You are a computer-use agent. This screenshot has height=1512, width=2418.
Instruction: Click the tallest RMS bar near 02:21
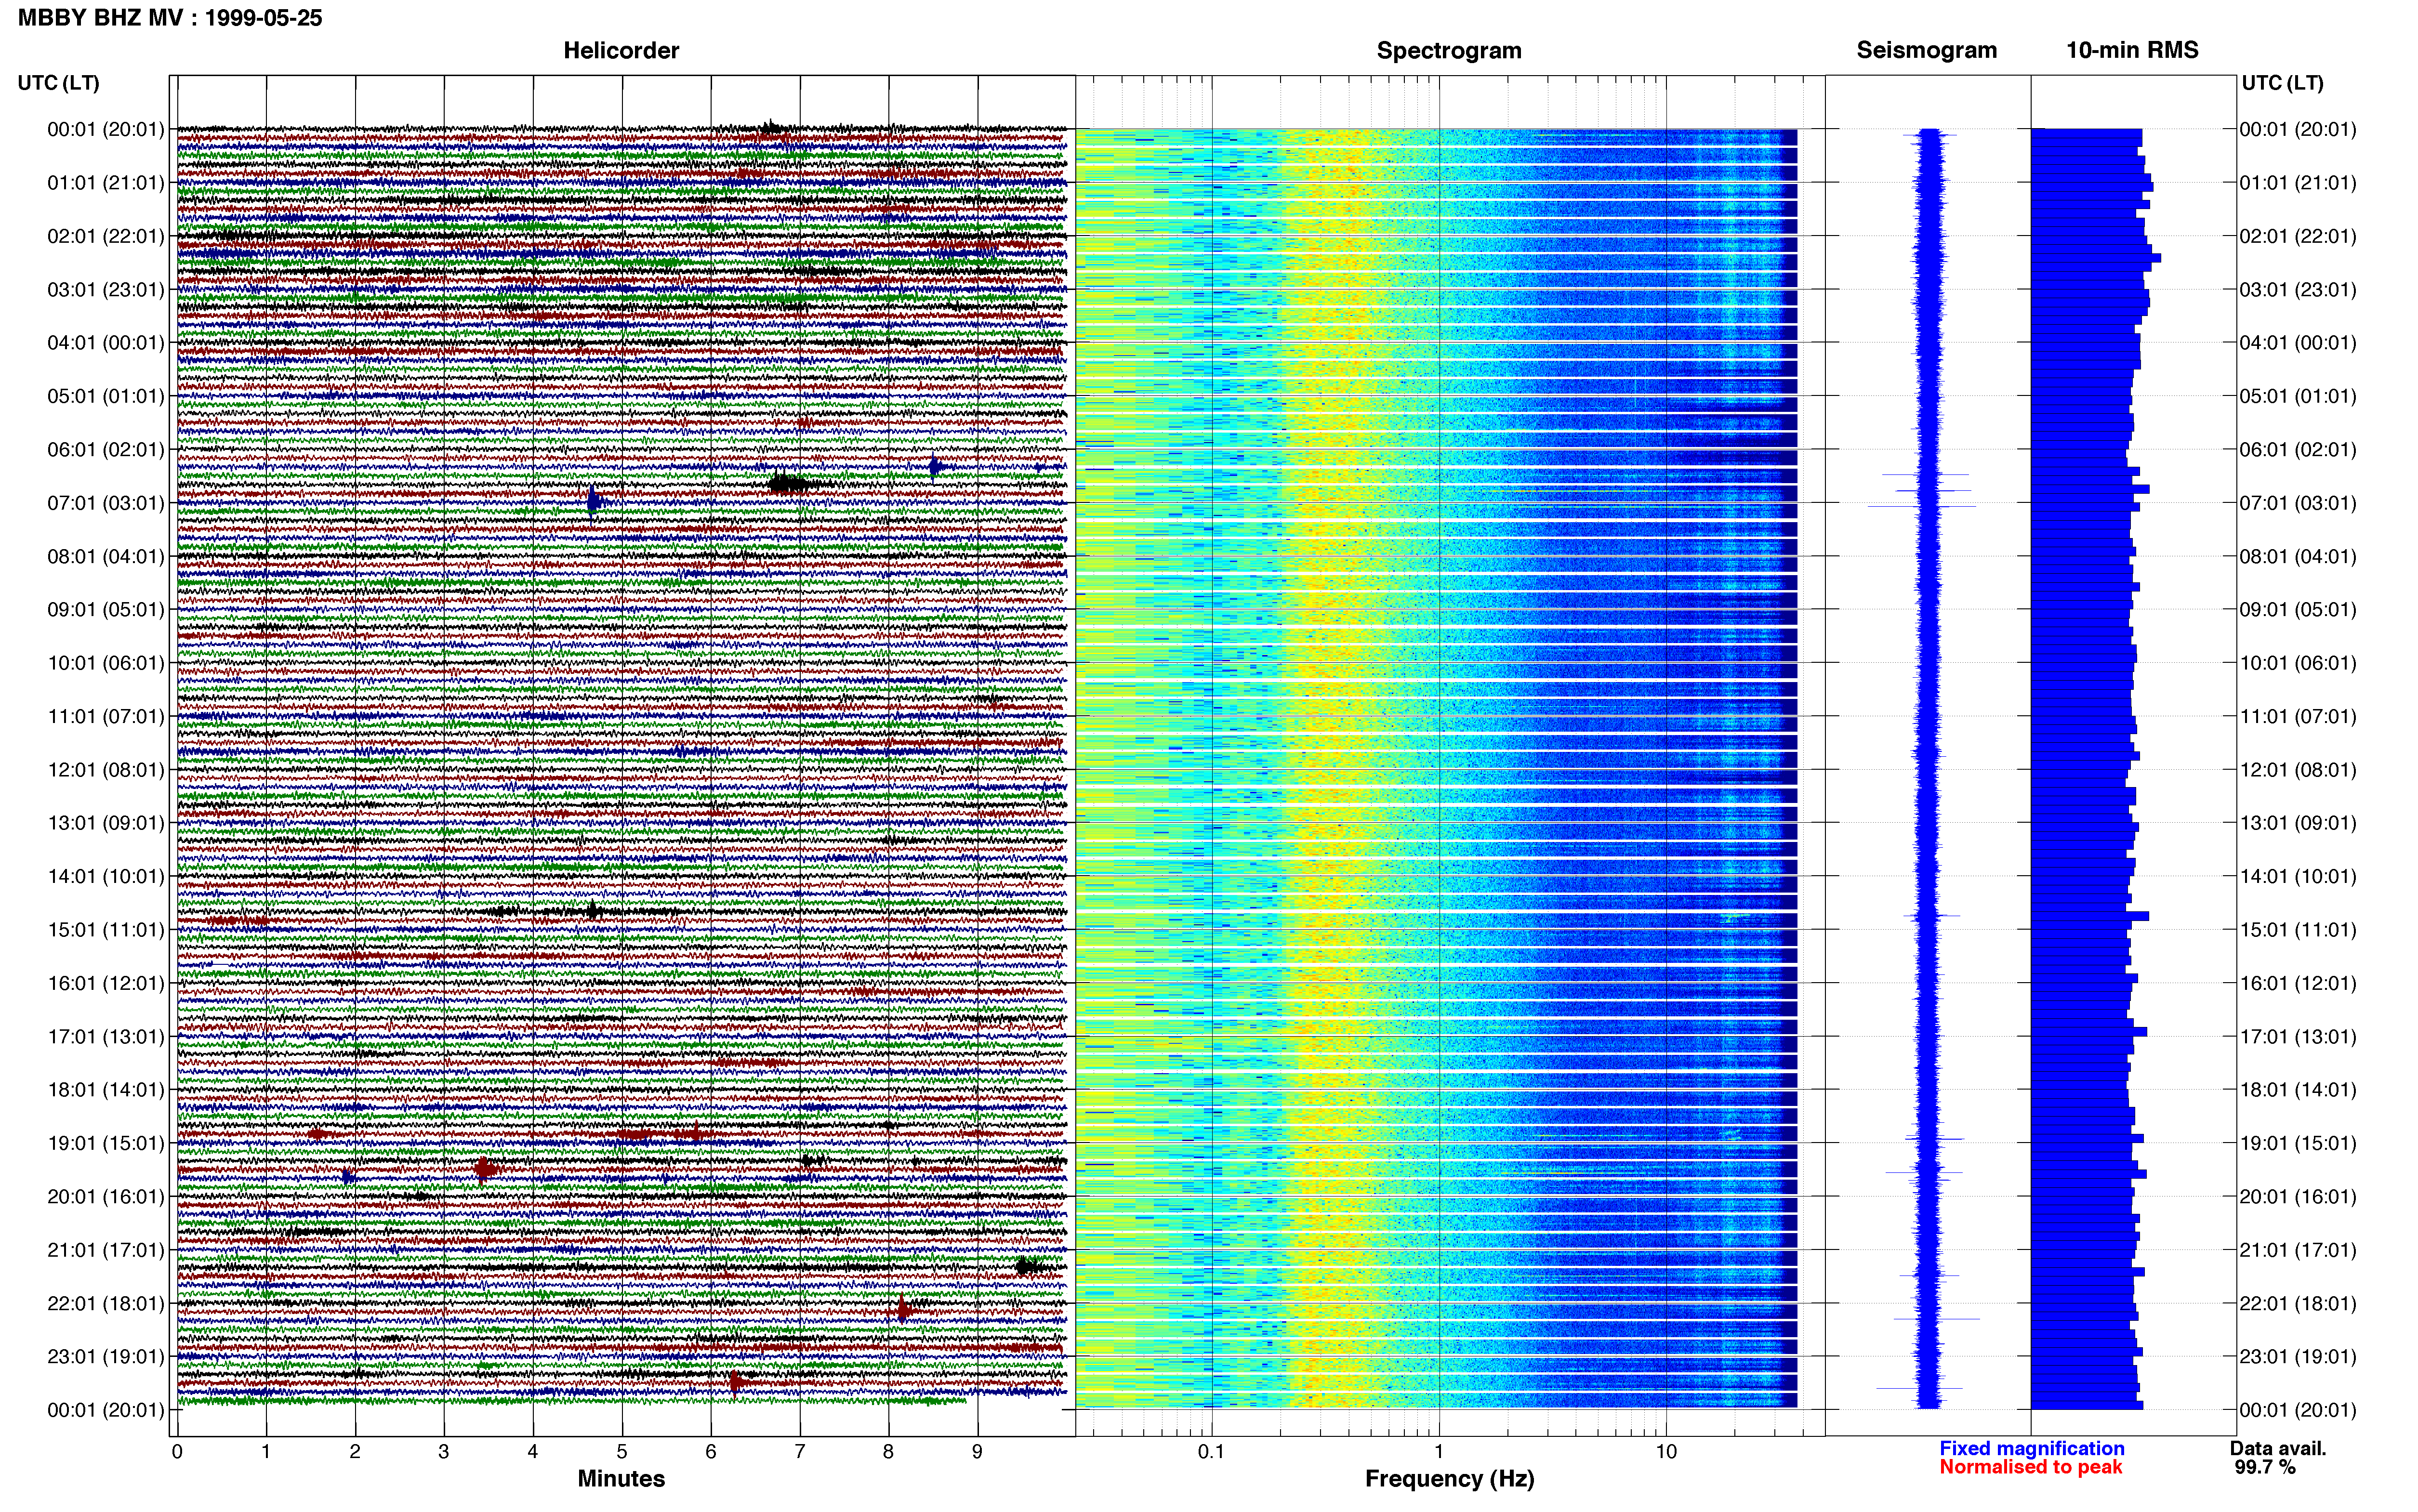(x=2096, y=258)
